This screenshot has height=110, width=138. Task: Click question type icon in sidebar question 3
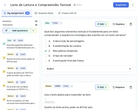pyautogui.click(x=17, y=68)
